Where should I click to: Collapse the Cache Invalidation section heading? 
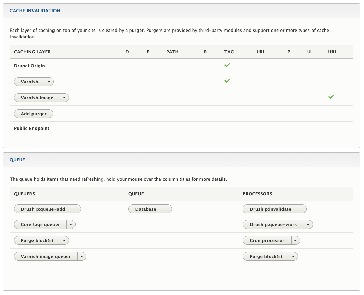(35, 11)
